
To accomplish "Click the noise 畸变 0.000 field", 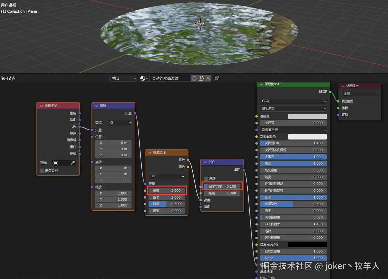I will tap(166, 211).
